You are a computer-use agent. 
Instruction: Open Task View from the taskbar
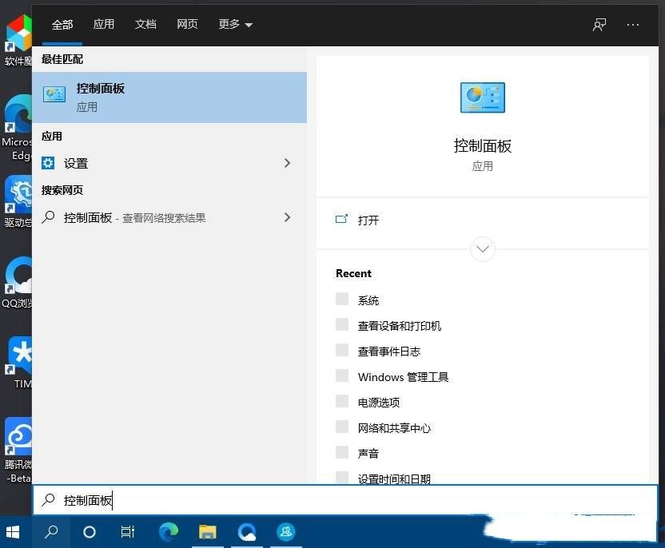(127, 531)
